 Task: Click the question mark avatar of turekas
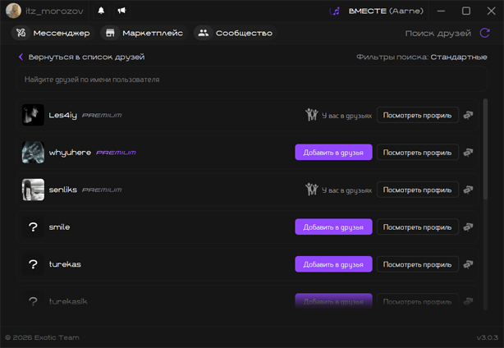pyautogui.click(x=33, y=264)
